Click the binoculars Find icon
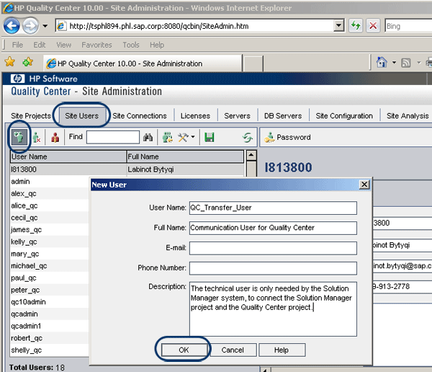 click(149, 137)
